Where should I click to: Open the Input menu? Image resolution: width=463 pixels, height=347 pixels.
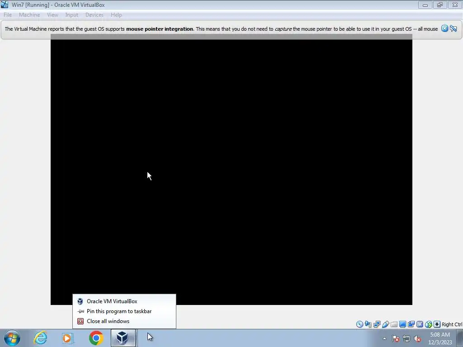pos(72,15)
